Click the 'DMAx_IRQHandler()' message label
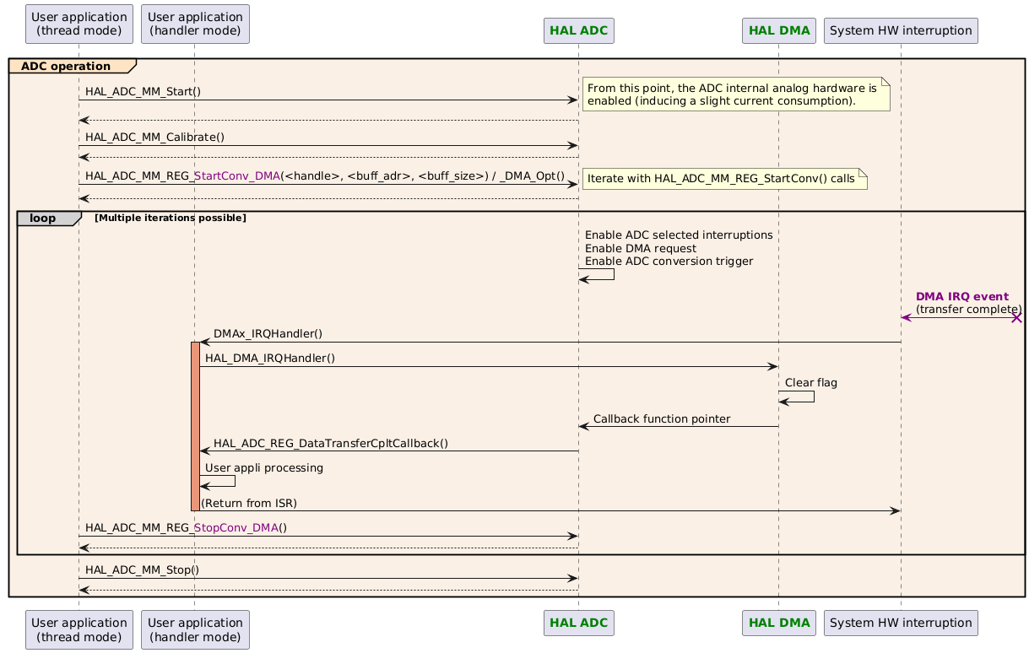The image size is (1029, 653). pos(268,335)
